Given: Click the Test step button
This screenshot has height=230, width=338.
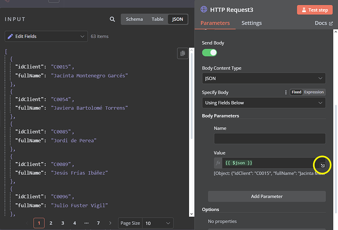Looking at the screenshot, I should click(314, 10).
